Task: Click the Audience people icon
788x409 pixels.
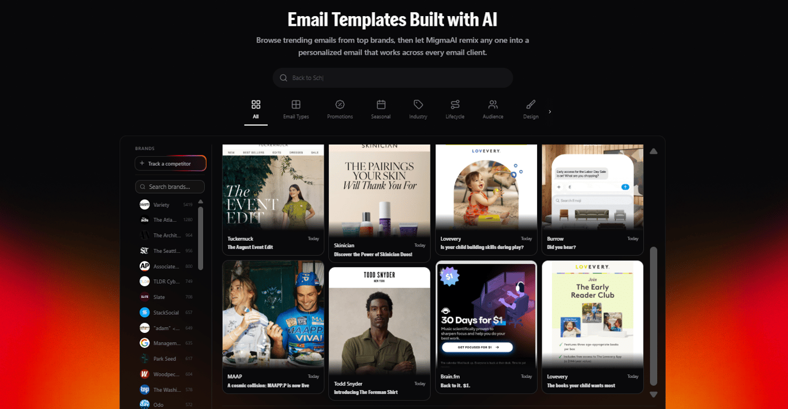Action: [493, 104]
